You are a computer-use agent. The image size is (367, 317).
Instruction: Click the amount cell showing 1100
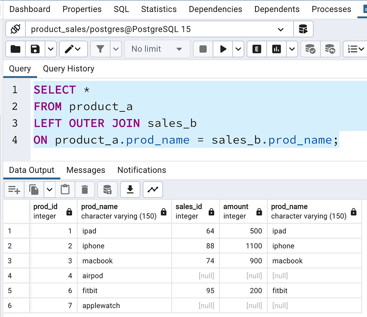[243, 246]
